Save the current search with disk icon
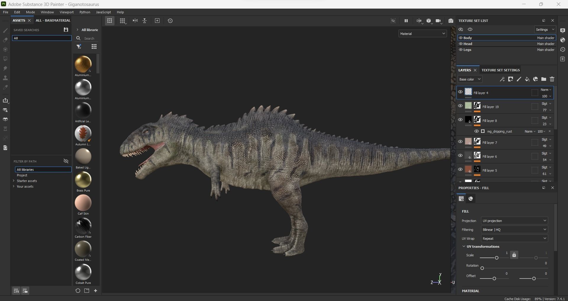 (66, 30)
